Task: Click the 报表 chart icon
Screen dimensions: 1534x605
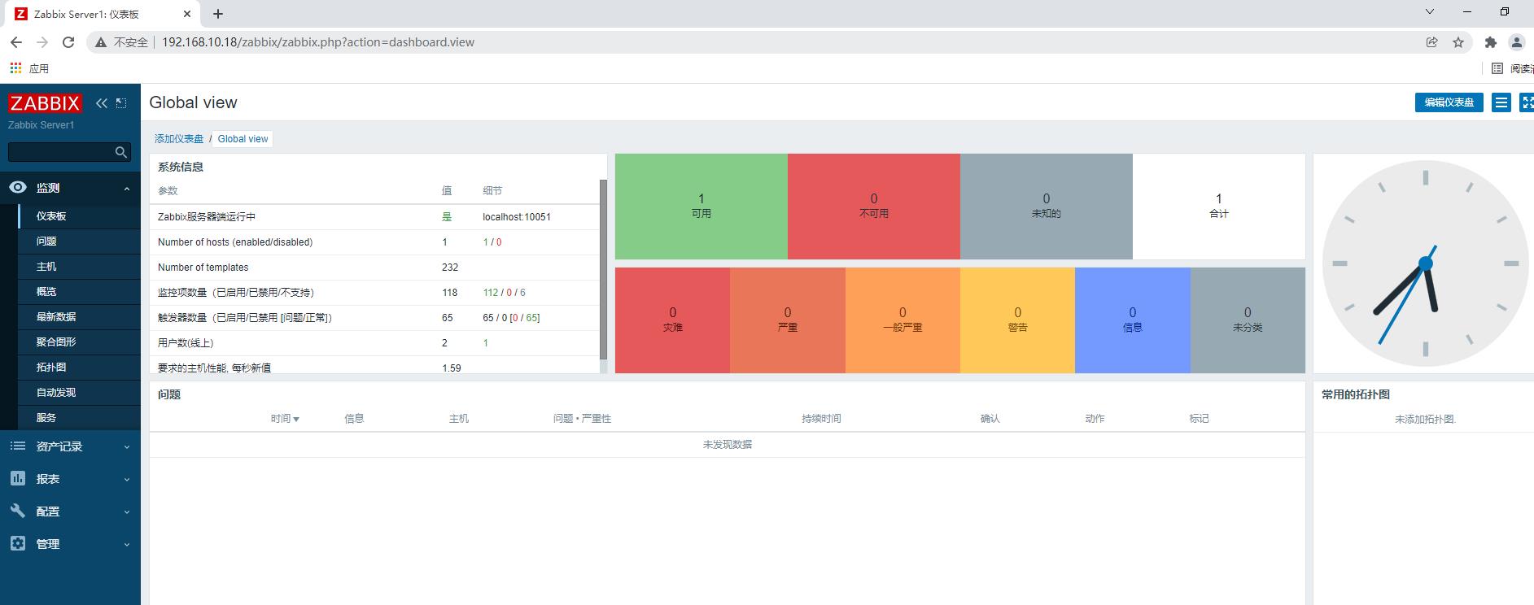Action: click(18, 479)
